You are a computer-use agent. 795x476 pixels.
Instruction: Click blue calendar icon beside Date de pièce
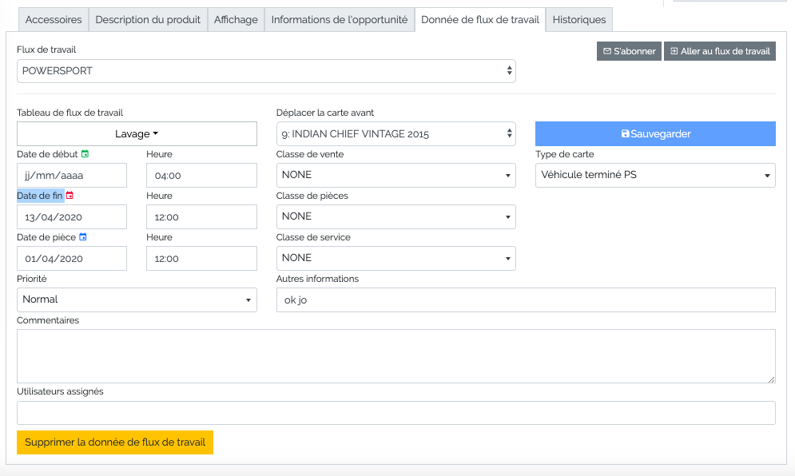[83, 236]
